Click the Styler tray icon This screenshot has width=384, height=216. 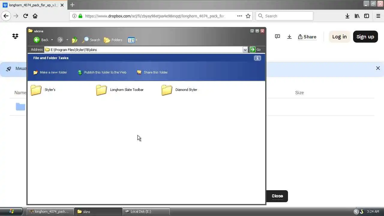361,211
